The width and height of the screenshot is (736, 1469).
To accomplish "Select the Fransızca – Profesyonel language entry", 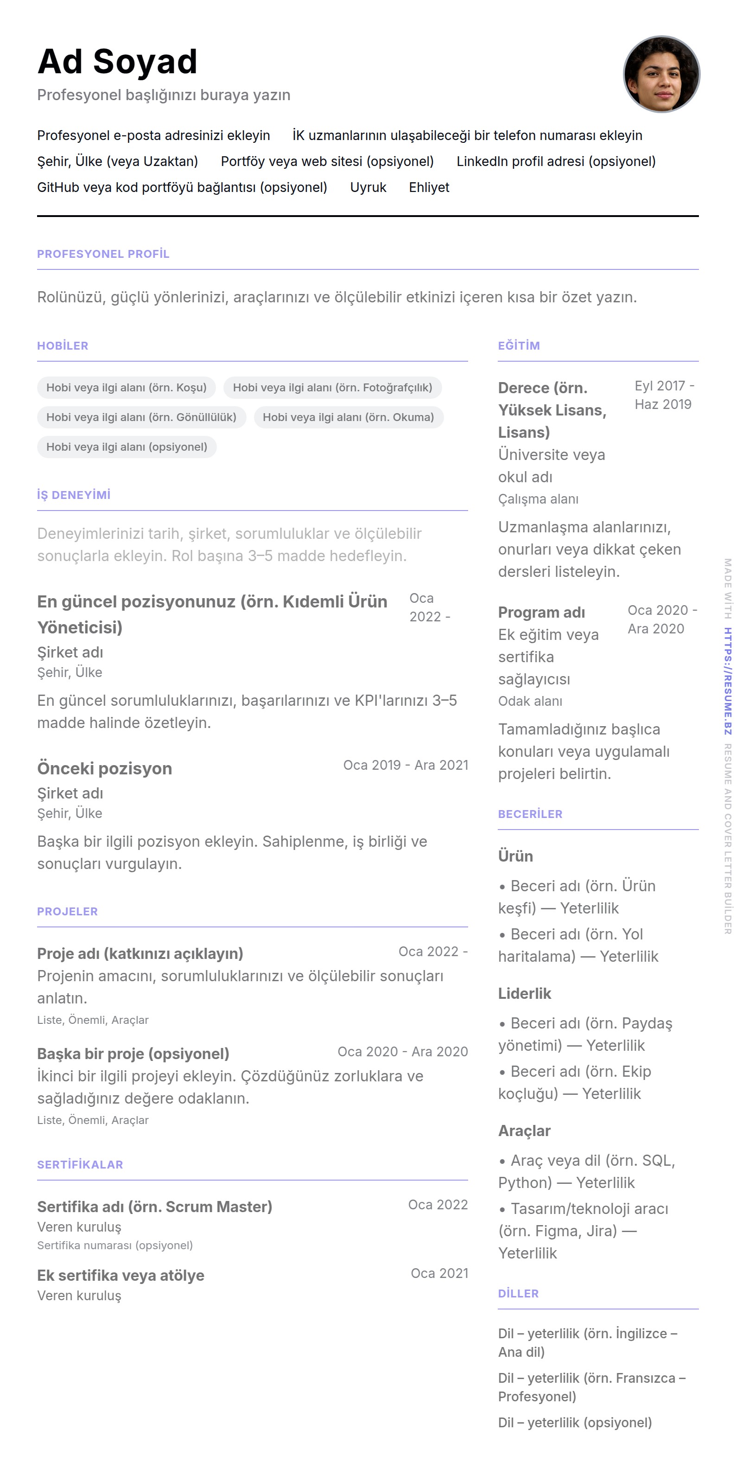I will pyautogui.click(x=591, y=1387).
